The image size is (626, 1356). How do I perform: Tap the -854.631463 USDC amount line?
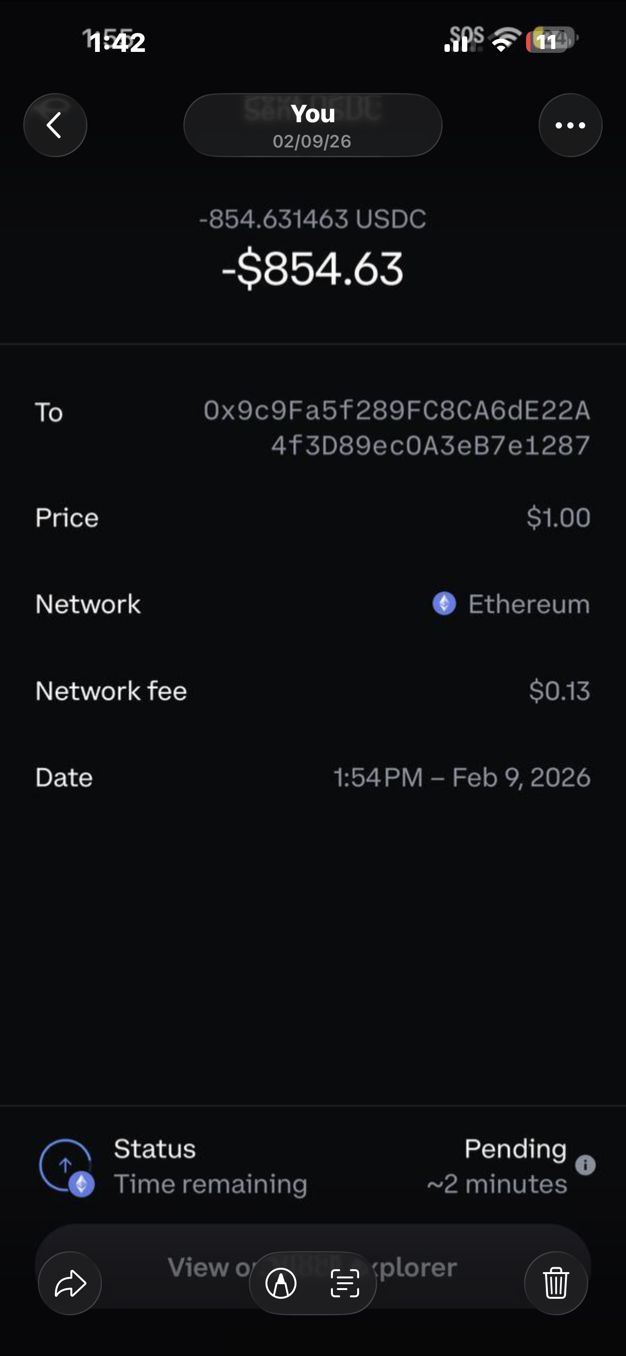[313, 219]
